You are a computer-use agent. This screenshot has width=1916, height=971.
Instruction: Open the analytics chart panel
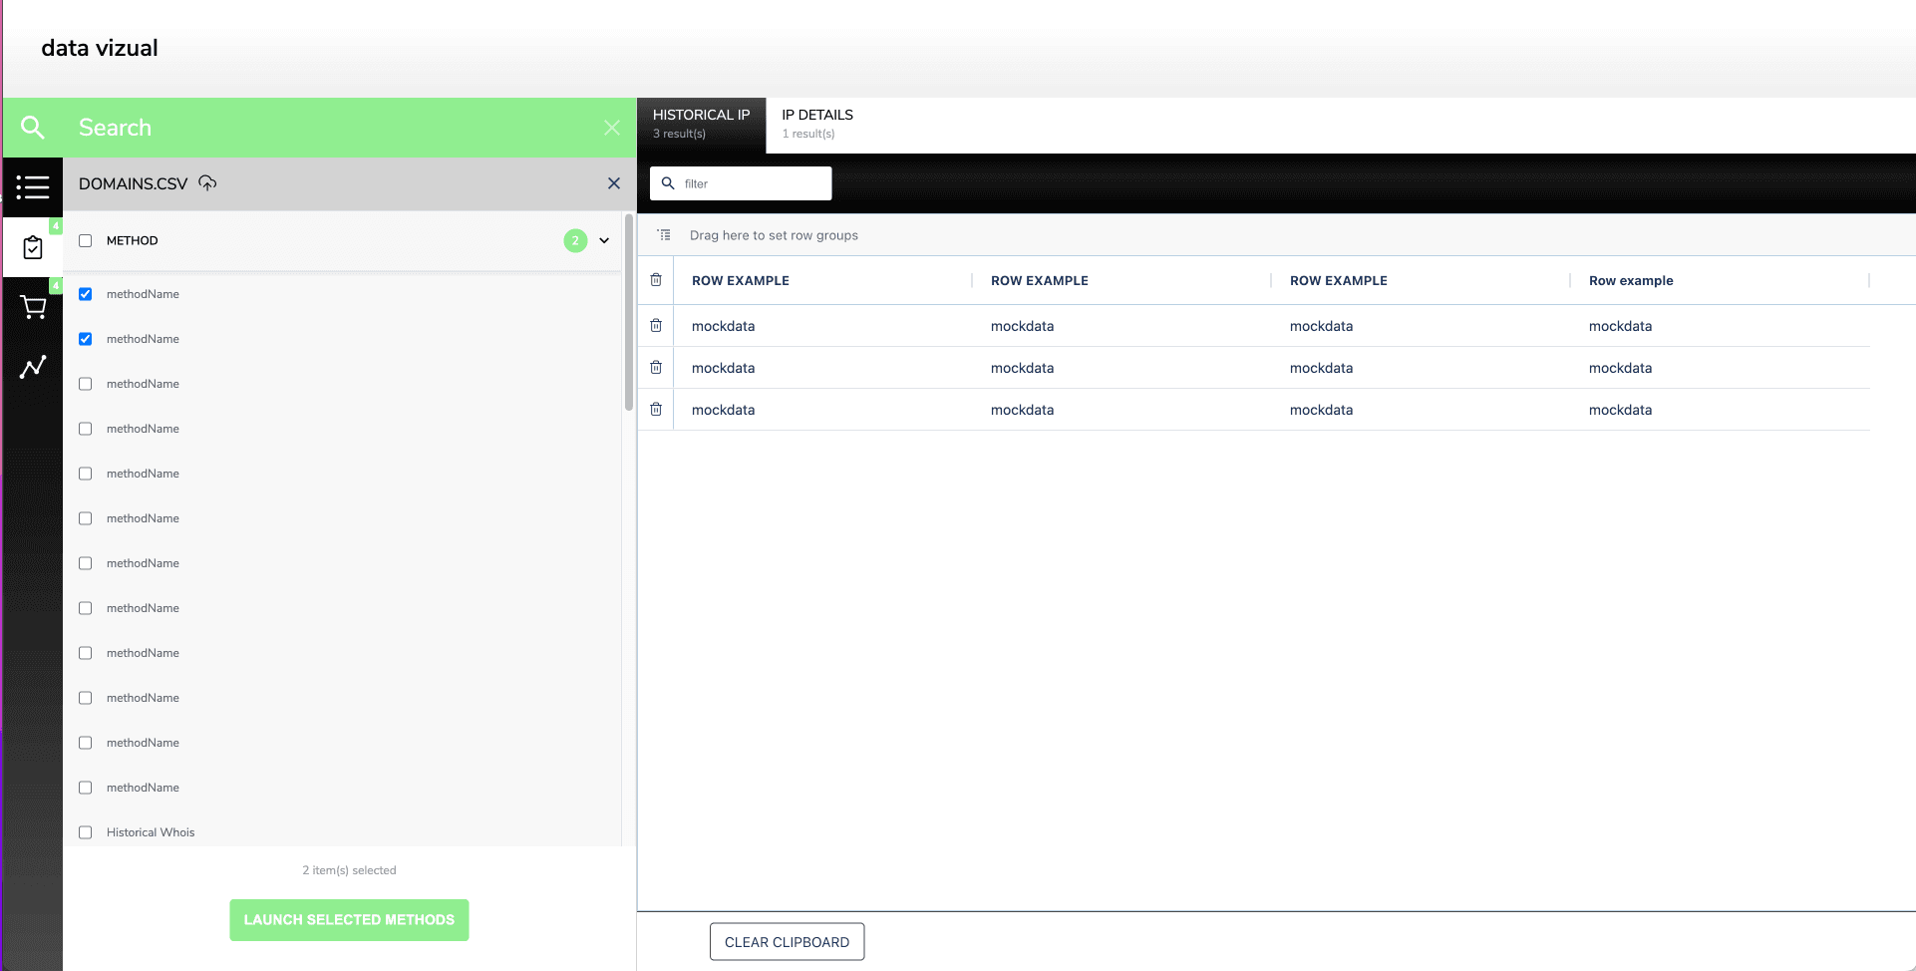[33, 367]
